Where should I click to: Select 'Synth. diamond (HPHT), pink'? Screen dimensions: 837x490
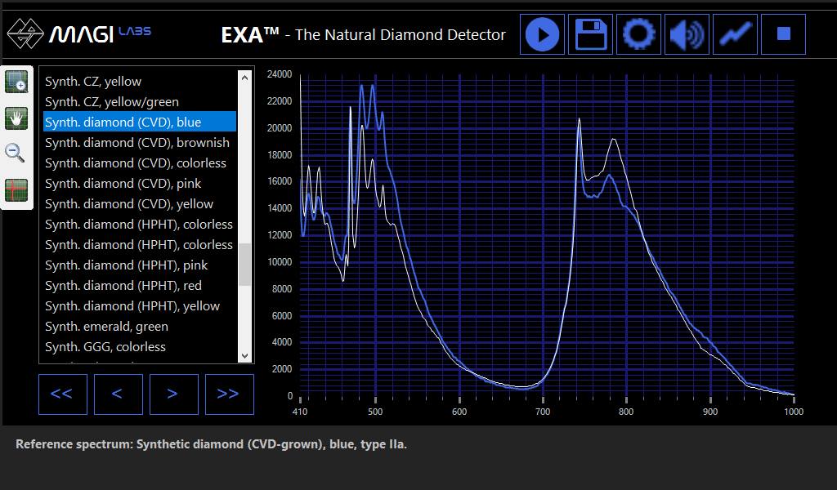click(x=139, y=265)
